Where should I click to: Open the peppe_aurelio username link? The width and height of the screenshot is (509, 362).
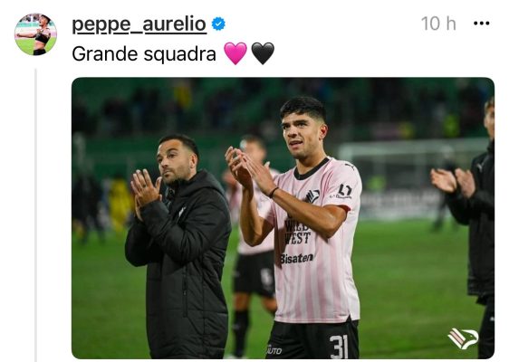point(139,24)
